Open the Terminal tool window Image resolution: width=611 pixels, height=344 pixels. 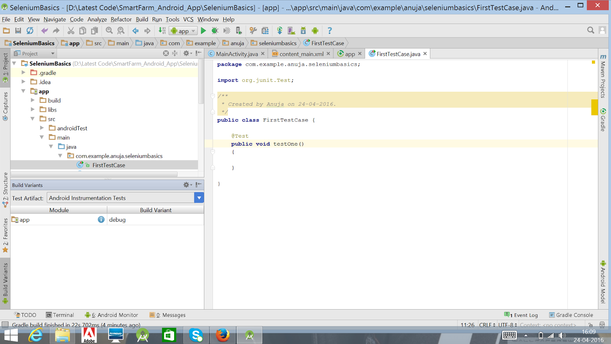pos(60,315)
